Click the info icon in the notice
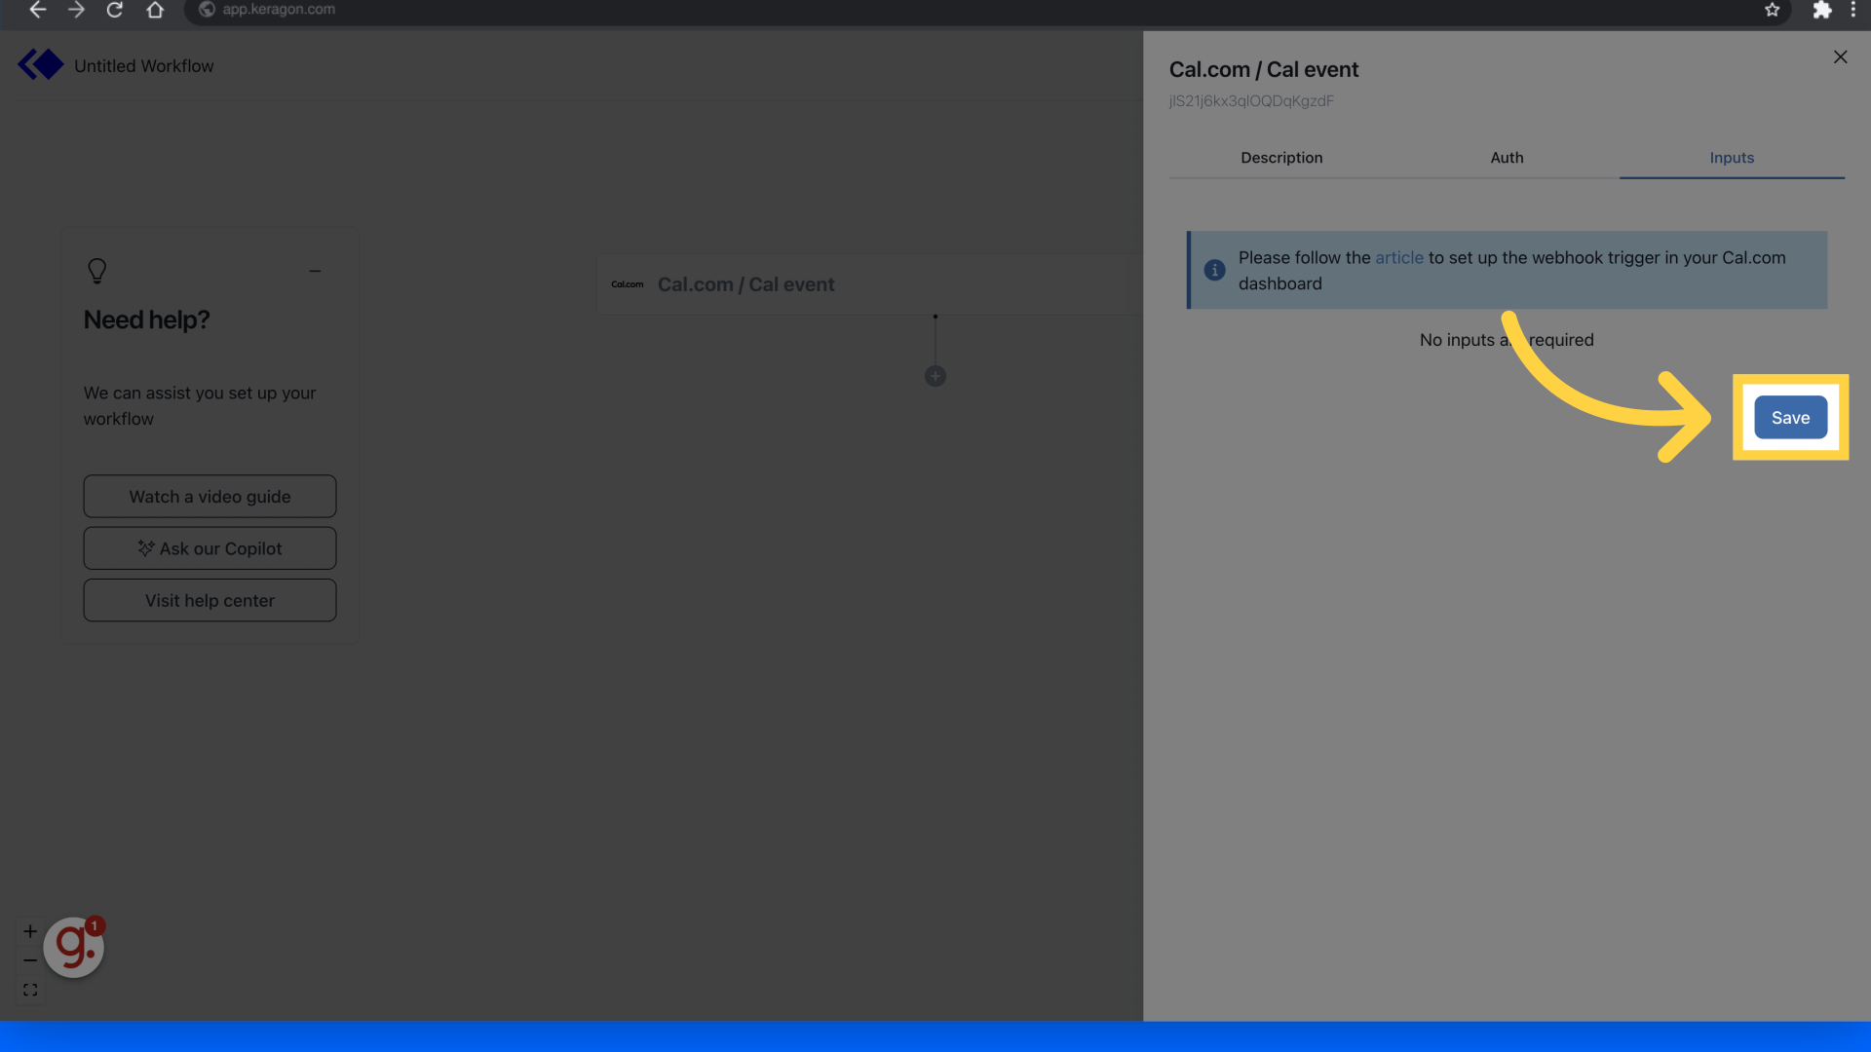The width and height of the screenshot is (1871, 1052). click(x=1214, y=270)
